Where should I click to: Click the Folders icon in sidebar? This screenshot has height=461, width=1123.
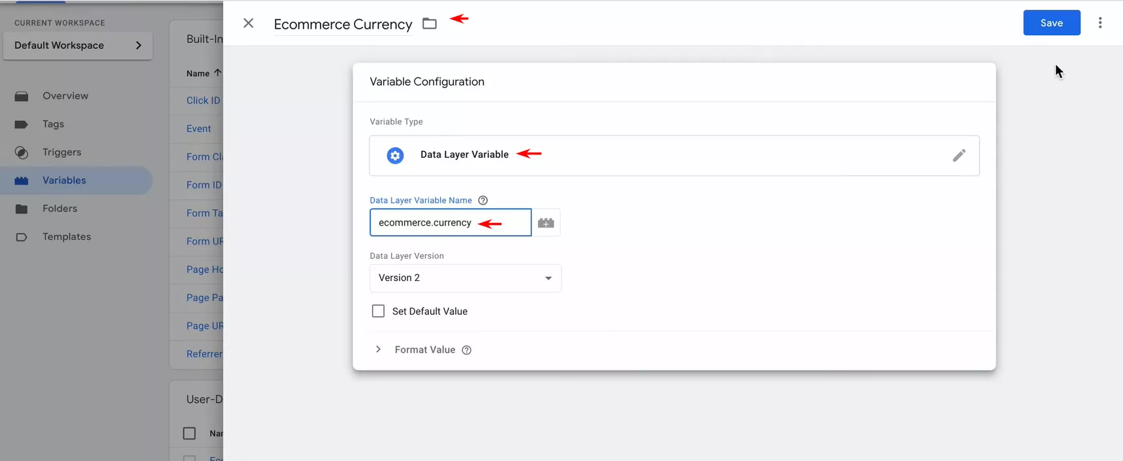[22, 209]
